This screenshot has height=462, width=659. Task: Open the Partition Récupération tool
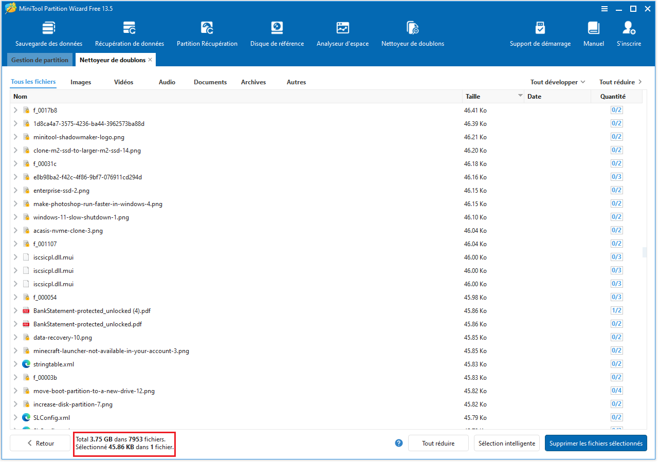pyautogui.click(x=207, y=32)
